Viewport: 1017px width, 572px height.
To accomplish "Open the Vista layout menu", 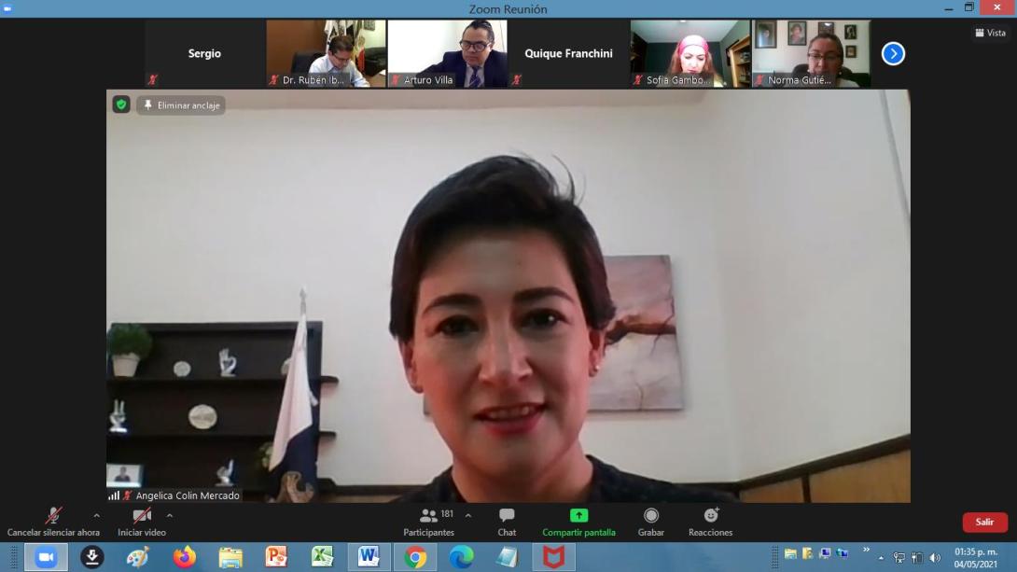I will click(991, 33).
